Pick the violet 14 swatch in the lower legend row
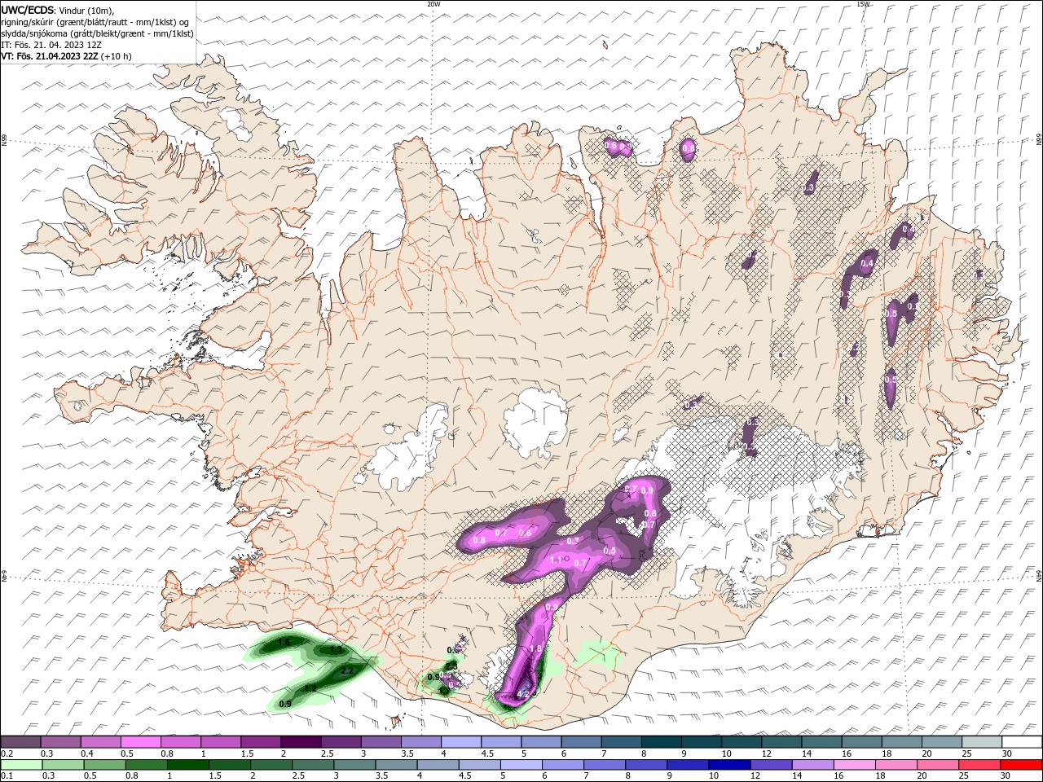Viewport: 1043px width, 782px height. [812, 765]
